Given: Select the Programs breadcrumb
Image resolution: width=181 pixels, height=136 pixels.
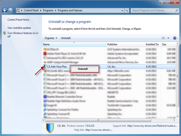Looking at the screenshot, I should [48, 10].
